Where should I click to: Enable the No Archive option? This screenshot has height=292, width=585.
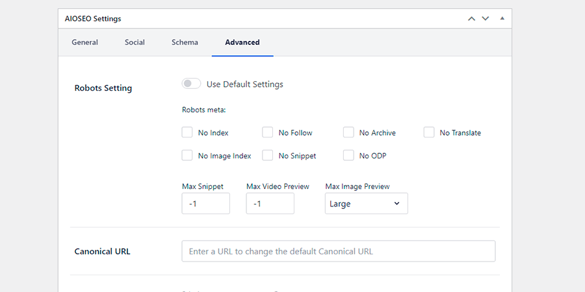point(348,132)
